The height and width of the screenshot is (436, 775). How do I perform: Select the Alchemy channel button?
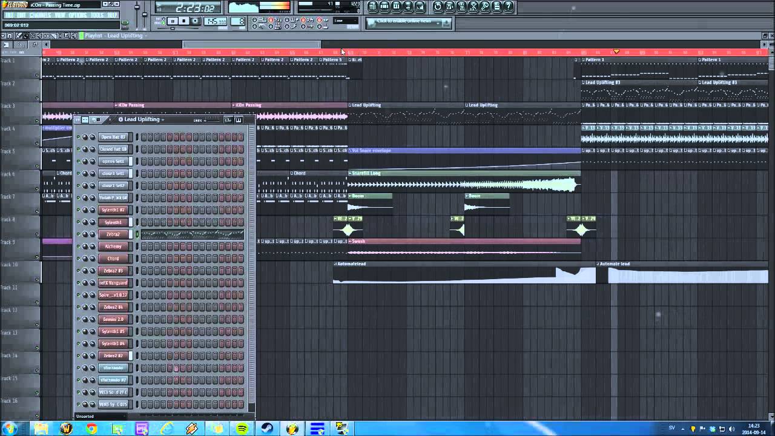pyautogui.click(x=113, y=246)
